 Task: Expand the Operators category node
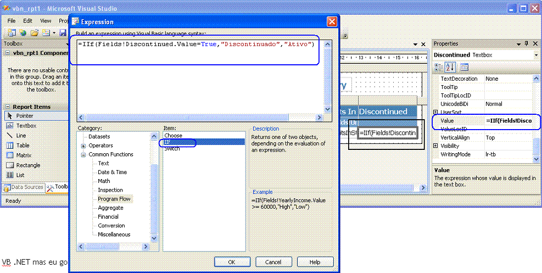(83, 146)
